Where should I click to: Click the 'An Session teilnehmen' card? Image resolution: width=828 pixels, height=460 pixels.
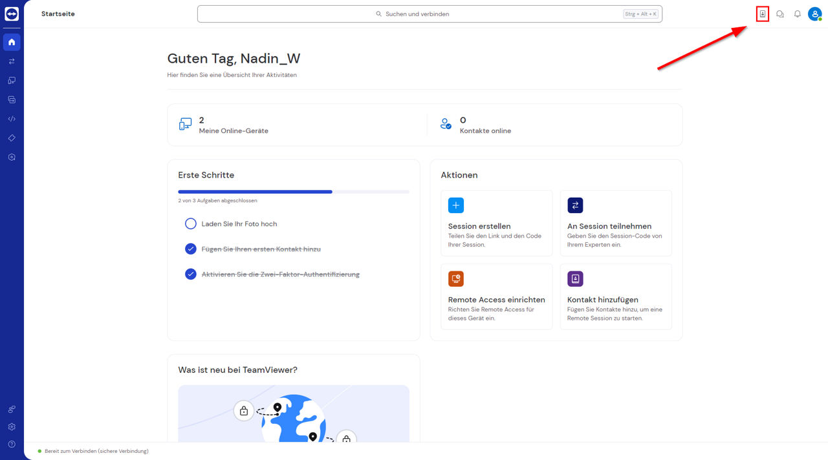(x=616, y=223)
